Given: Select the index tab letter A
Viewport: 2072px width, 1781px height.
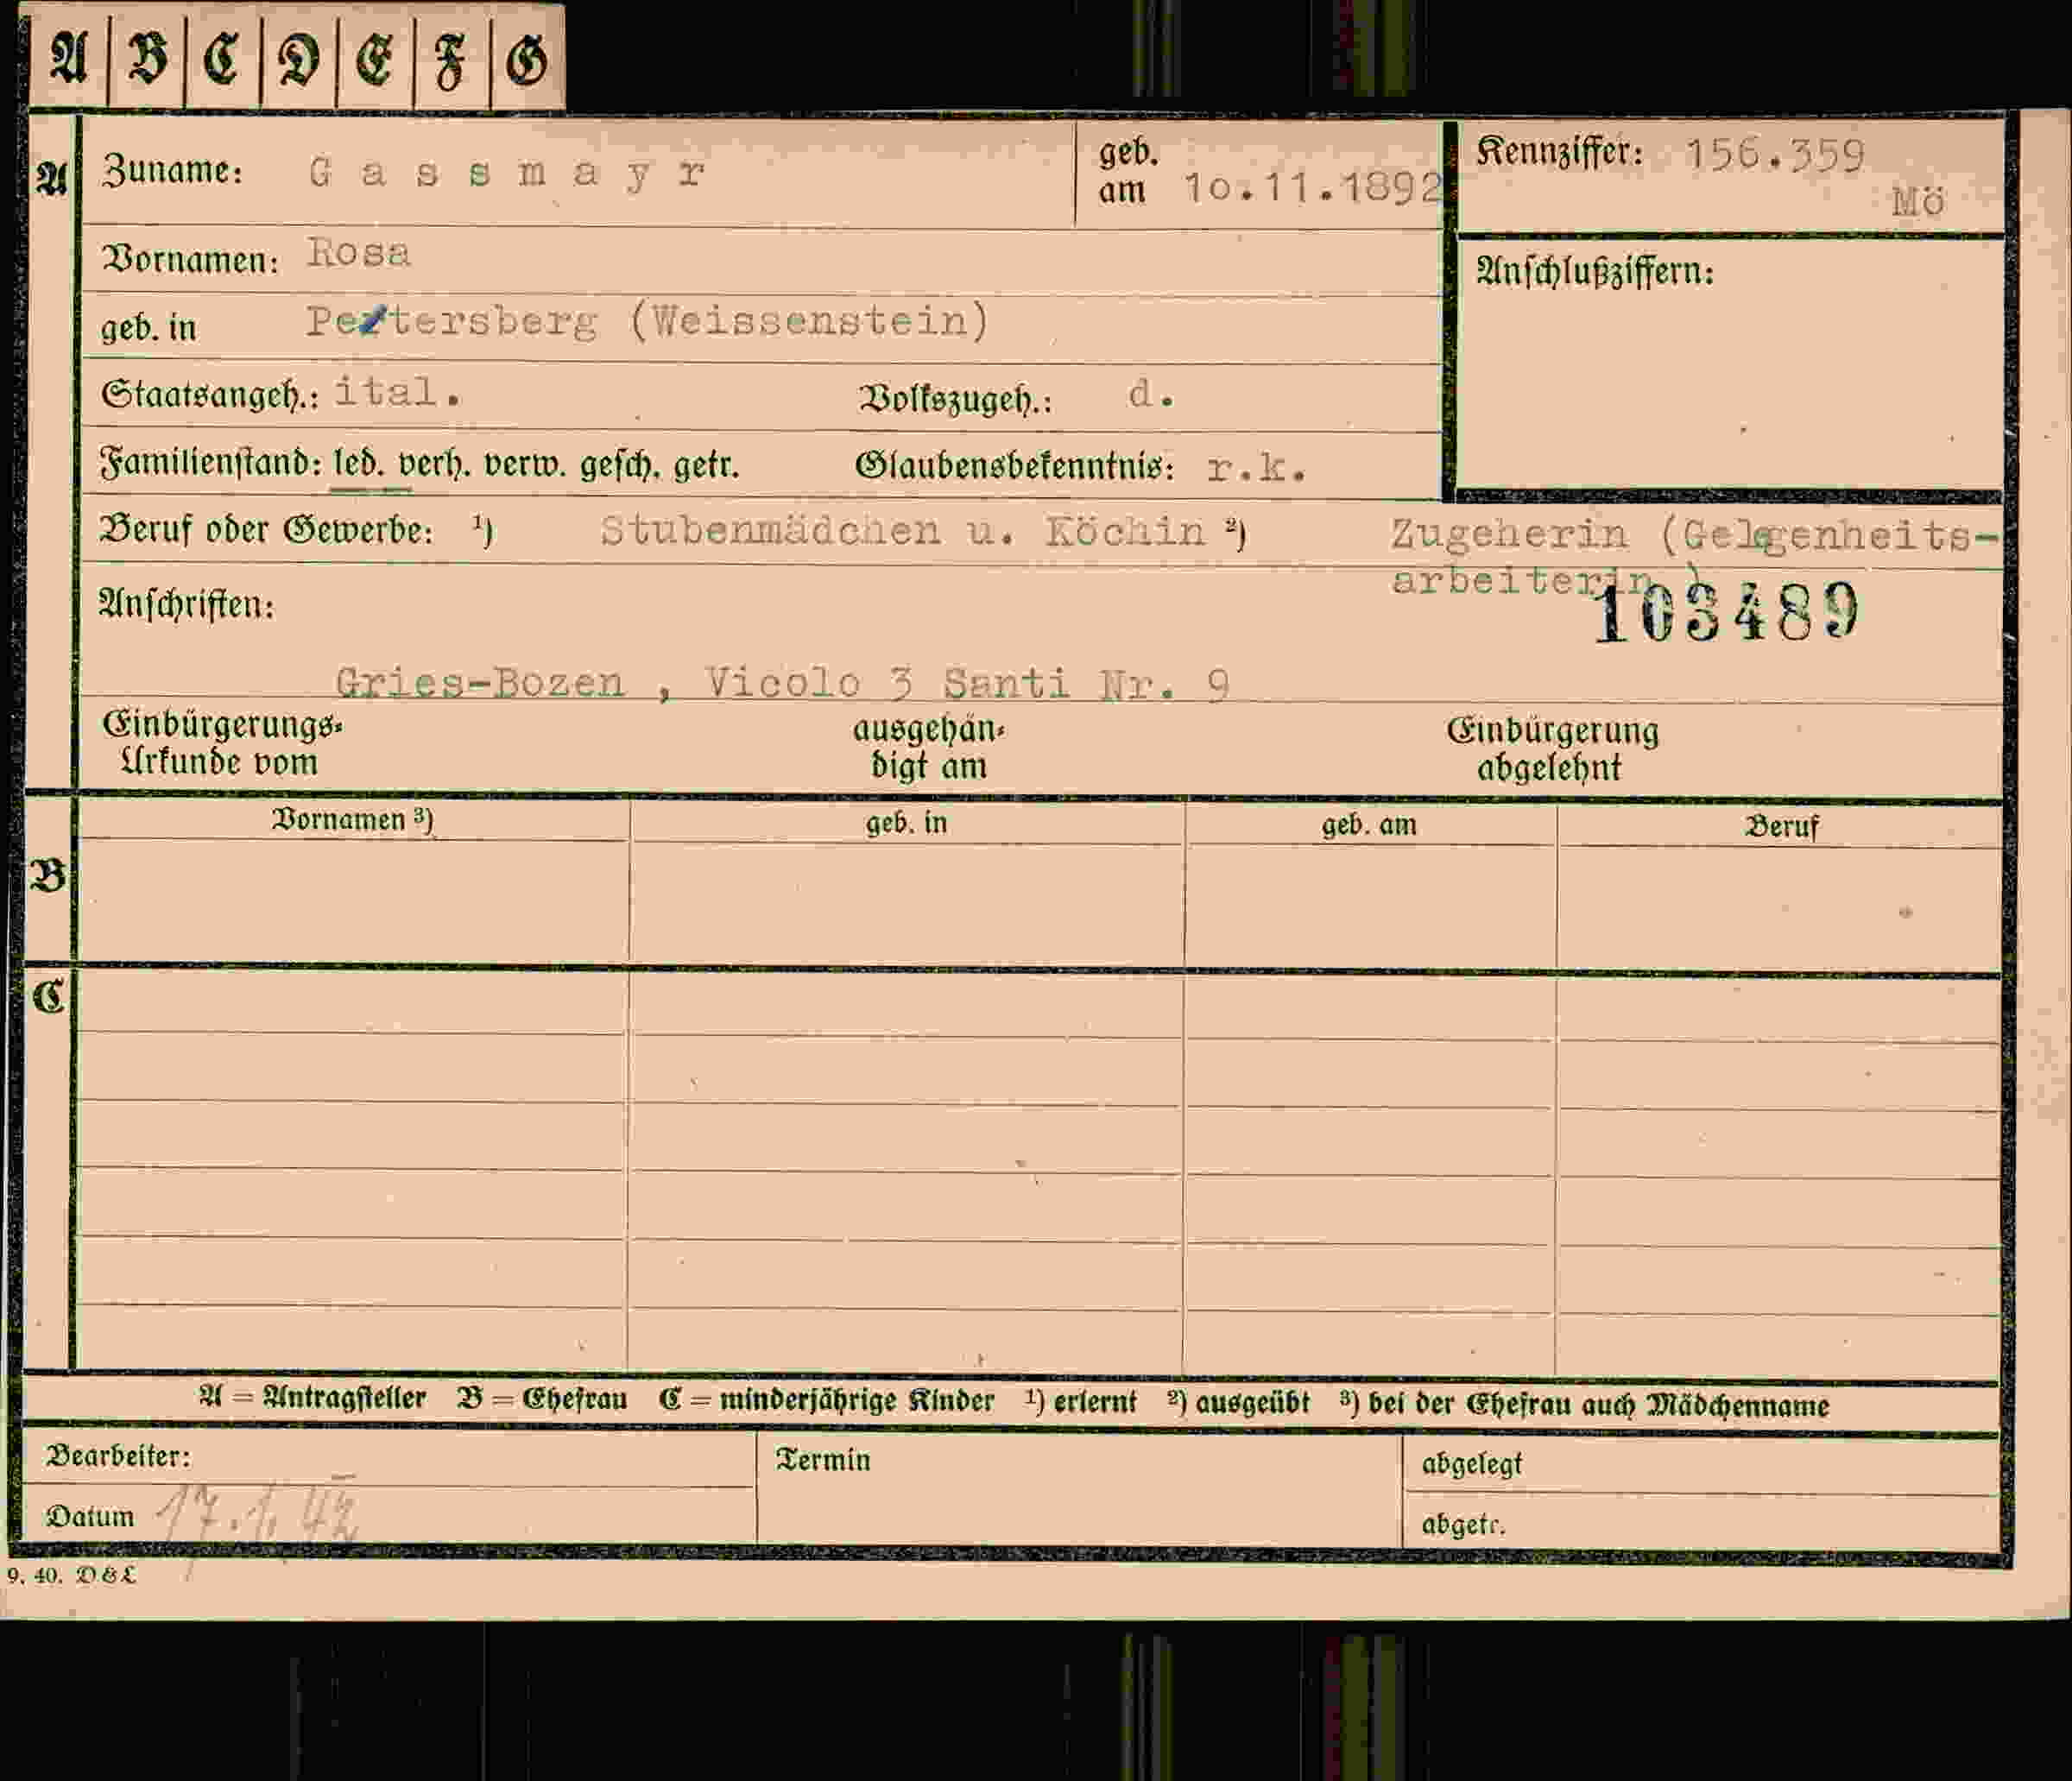Looking at the screenshot, I should coord(69,58).
